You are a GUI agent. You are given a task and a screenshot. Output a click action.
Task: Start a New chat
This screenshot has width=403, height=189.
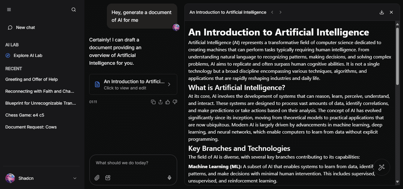[25, 27]
